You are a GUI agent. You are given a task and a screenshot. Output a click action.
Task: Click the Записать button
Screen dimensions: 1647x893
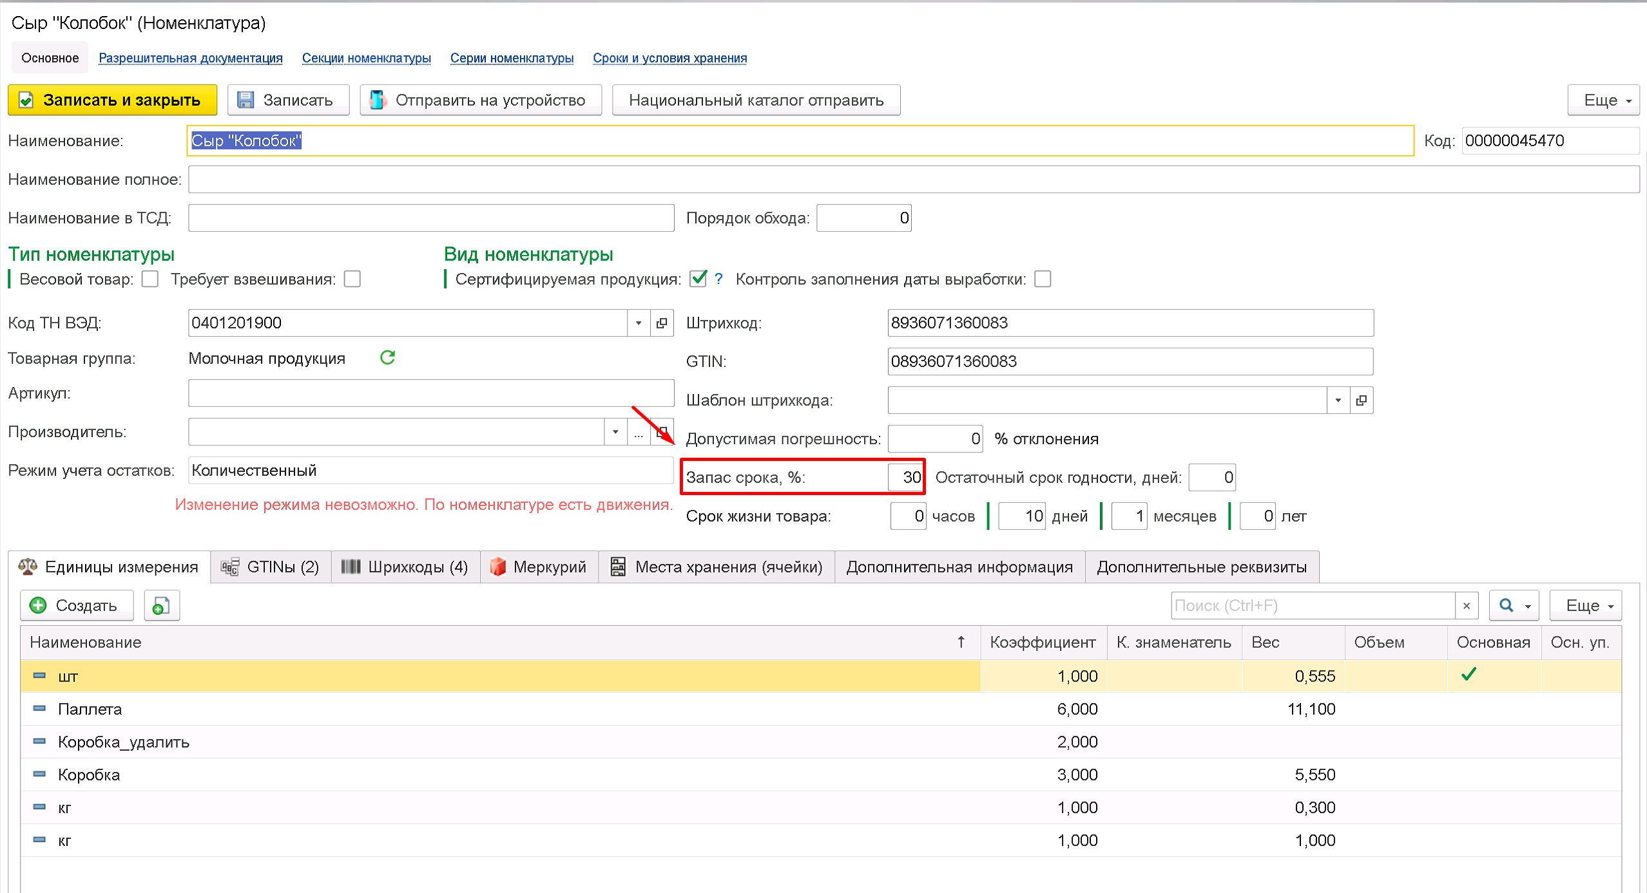[288, 100]
